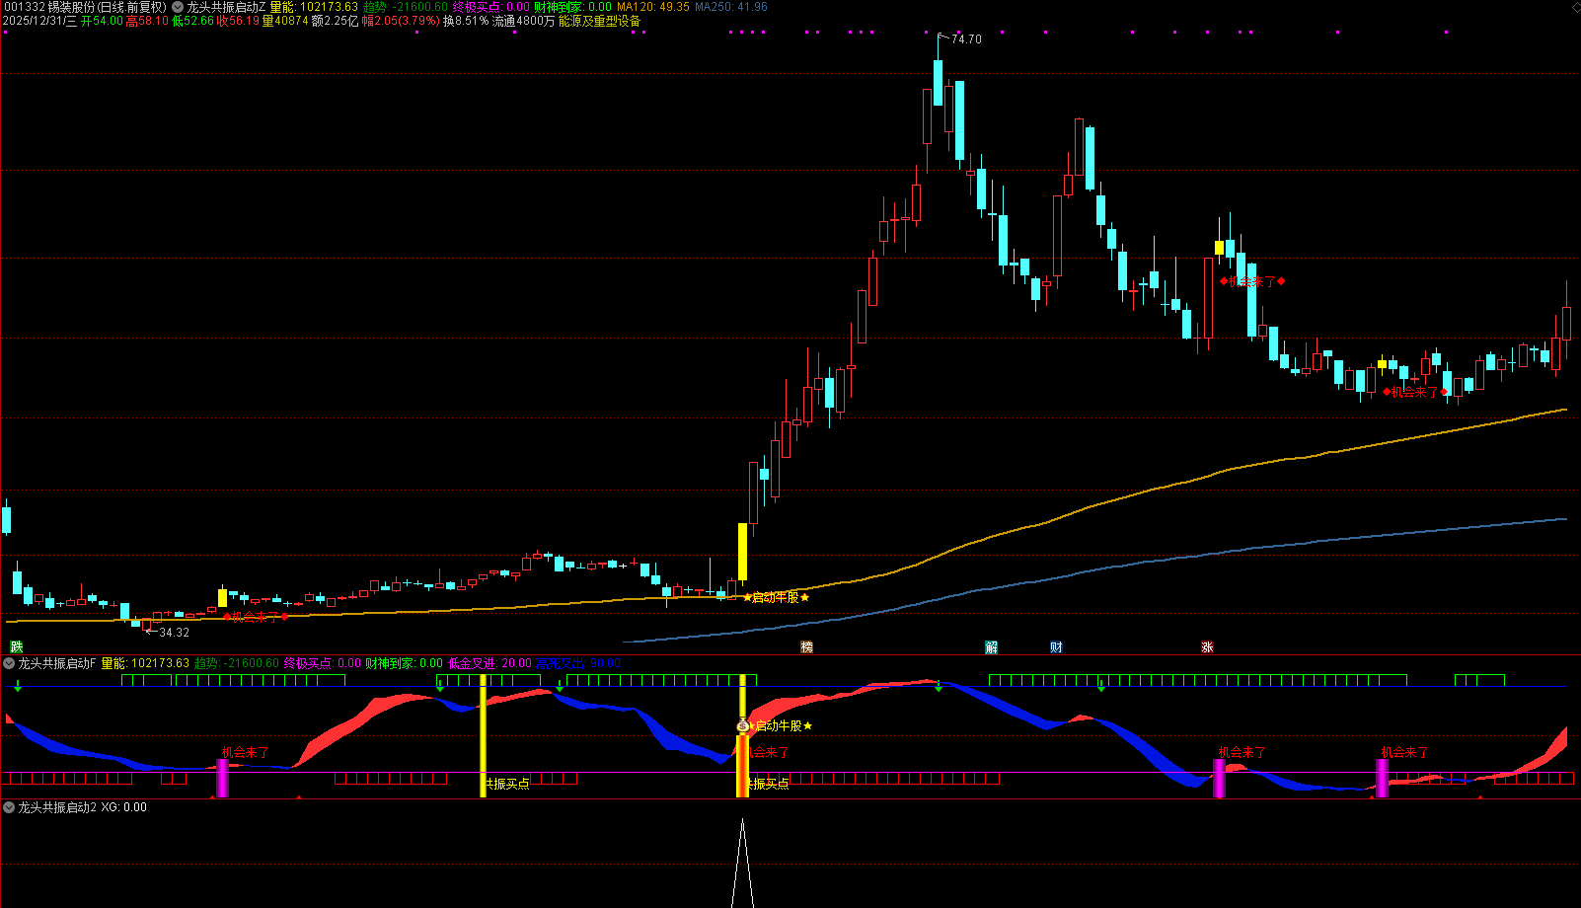
Task: Click the 低金叉进 value in indicator header
Action: coord(489,663)
